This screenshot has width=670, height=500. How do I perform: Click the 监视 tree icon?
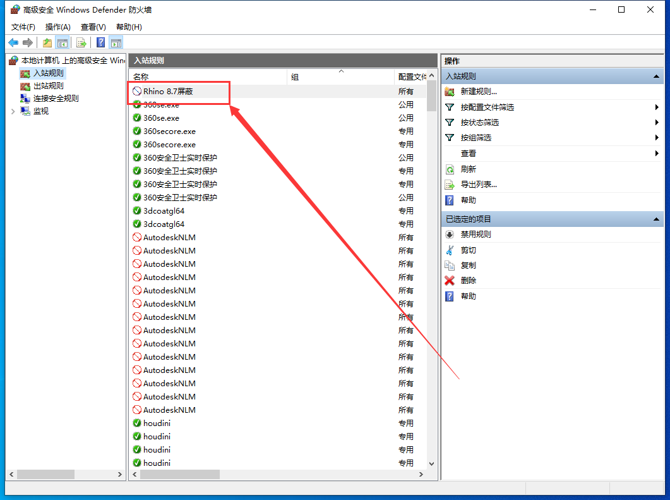click(25, 111)
